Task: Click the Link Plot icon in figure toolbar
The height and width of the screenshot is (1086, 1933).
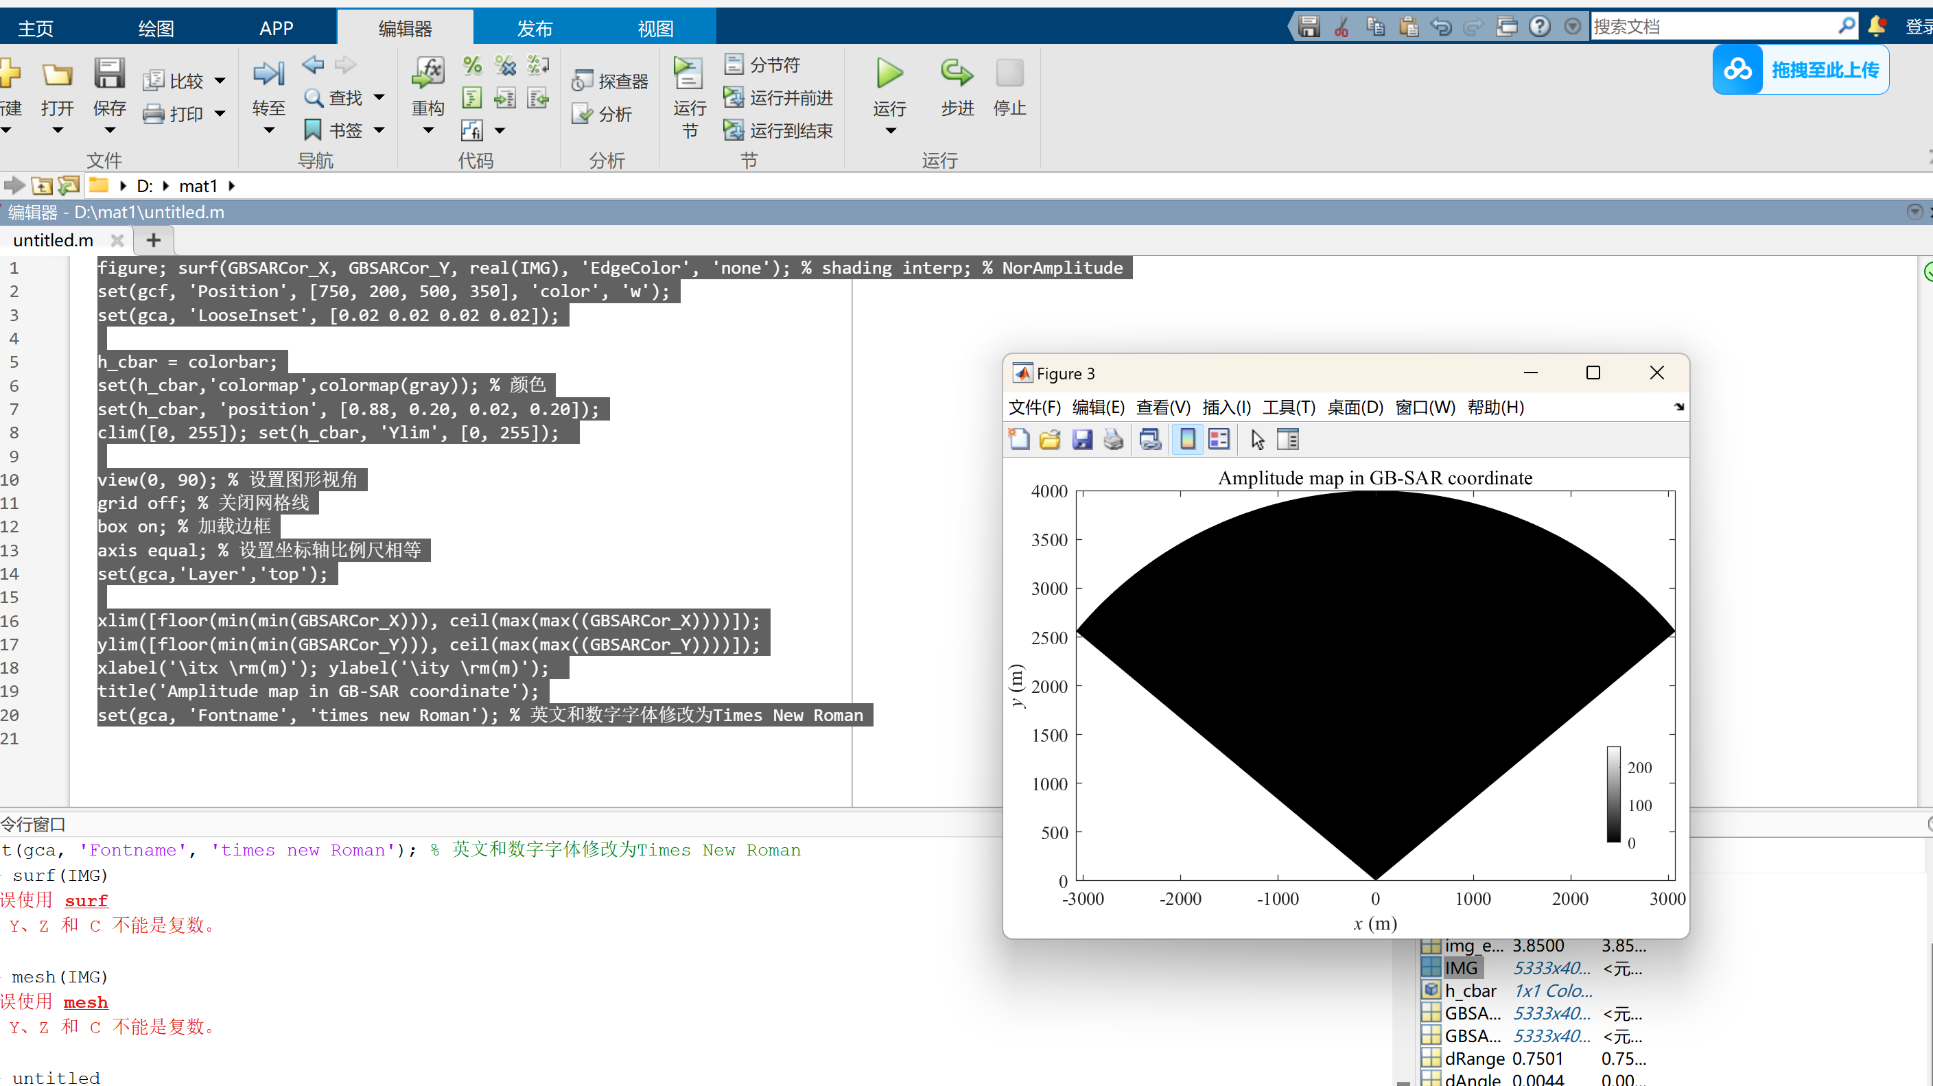Action: (x=1149, y=440)
